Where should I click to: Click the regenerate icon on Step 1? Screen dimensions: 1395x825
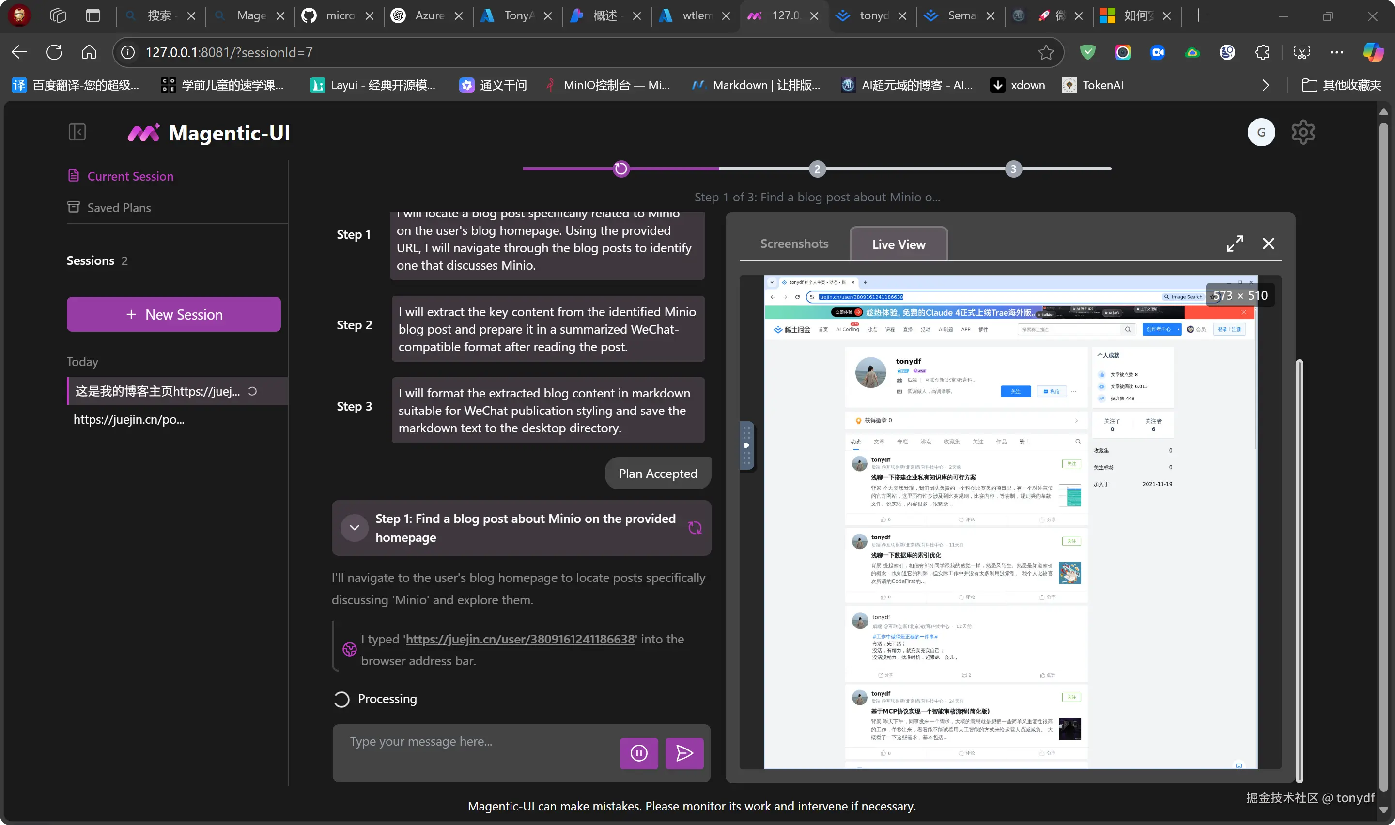pos(695,528)
